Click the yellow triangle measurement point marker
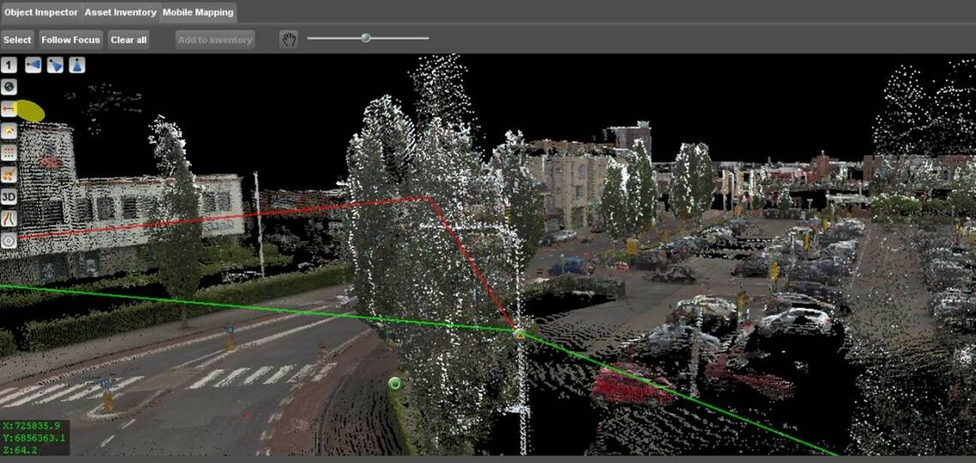This screenshot has width=976, height=463. [x=519, y=334]
